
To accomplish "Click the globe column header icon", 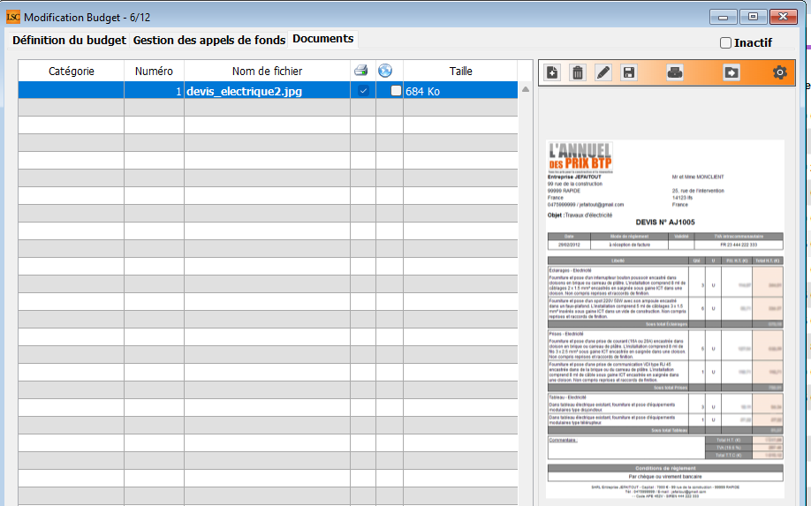I will point(384,71).
